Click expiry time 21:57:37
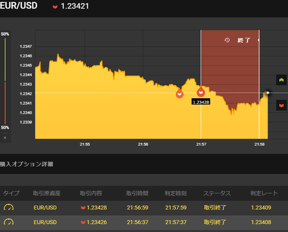288x232 pixels. coord(176,222)
